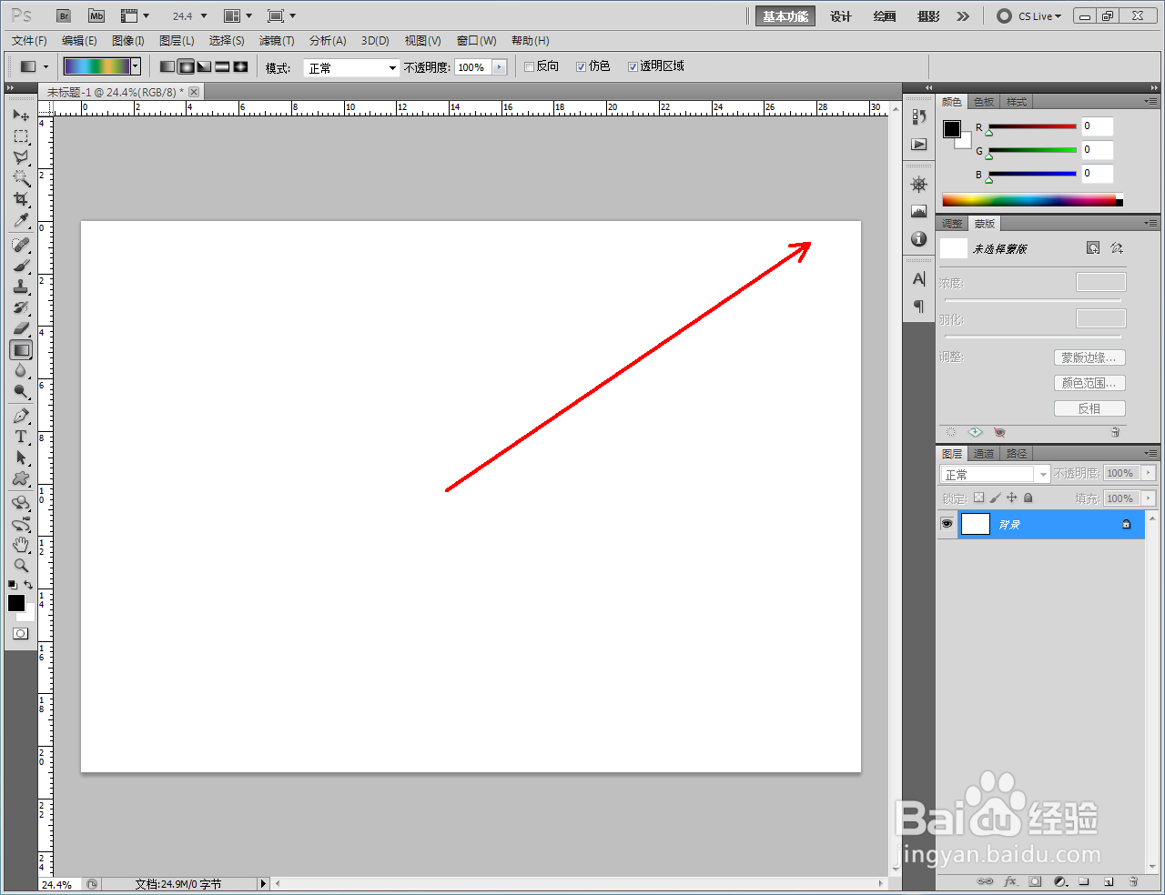Open the opacity slider arrow in options bar

coord(499,67)
